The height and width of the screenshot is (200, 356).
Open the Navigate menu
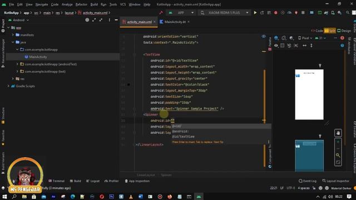pos(42,4)
